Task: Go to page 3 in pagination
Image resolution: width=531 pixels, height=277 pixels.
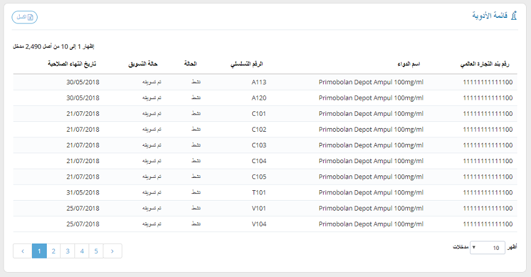Action: point(68,251)
